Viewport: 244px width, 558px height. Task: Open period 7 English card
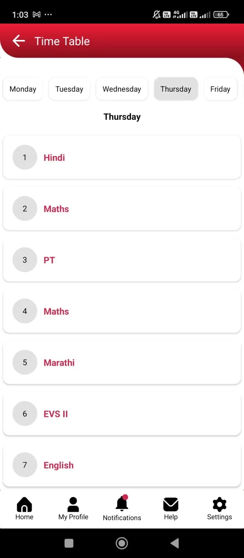[x=122, y=465]
